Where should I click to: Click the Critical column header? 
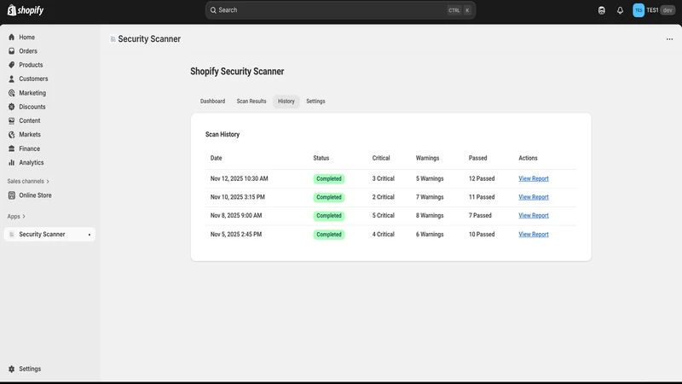[381, 158]
